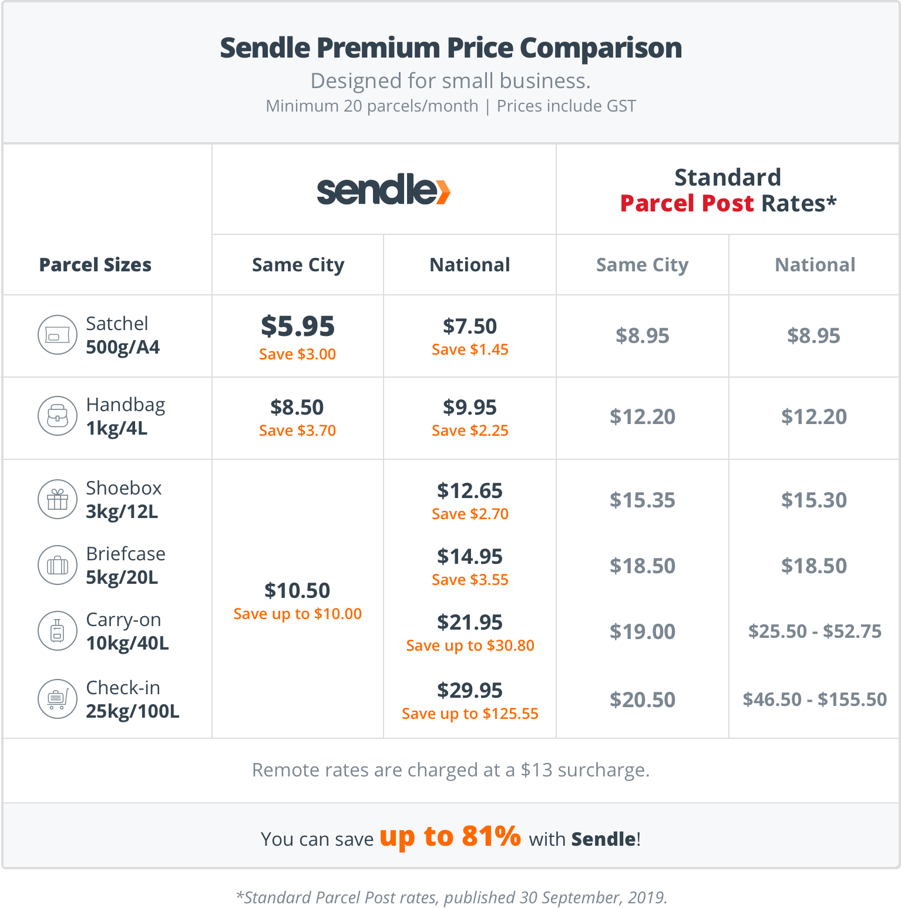The image size is (901, 908).
Task: Click Save up to $125.55 text
Action: click(x=470, y=714)
